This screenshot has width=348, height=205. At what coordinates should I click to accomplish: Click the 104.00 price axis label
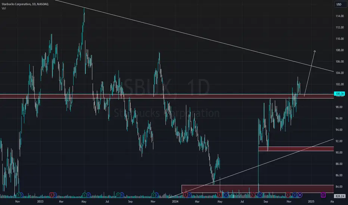coord(339,73)
